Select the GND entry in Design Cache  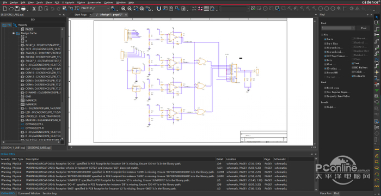[x=28, y=96]
